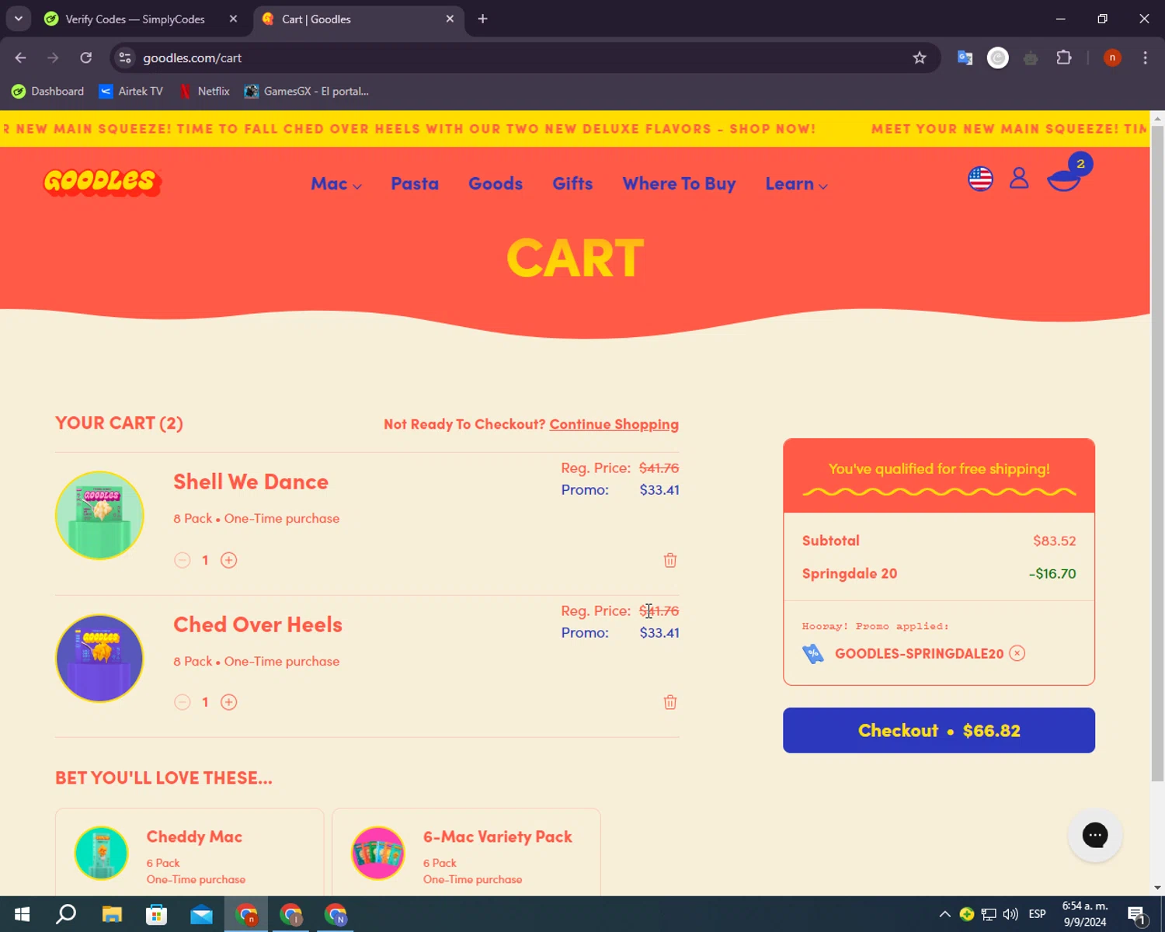Click the Shell We Dance product thumbnail
This screenshot has width=1165, height=932.
click(x=99, y=515)
